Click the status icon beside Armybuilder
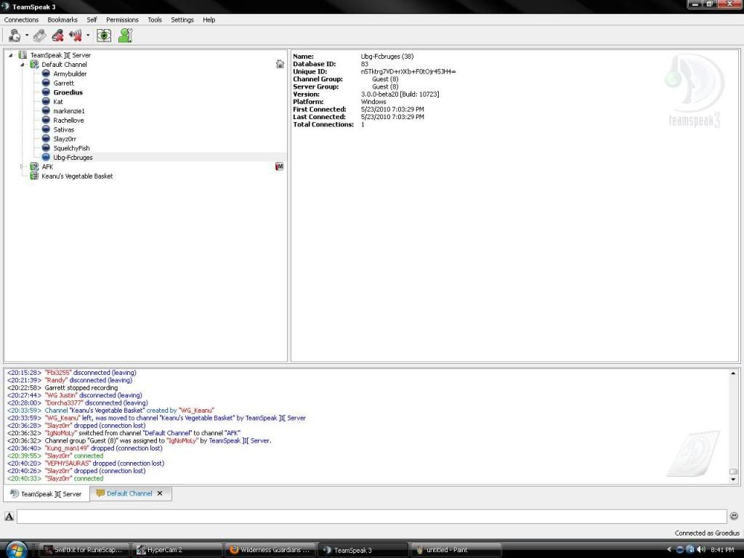This screenshot has width=744, height=558. (x=46, y=73)
